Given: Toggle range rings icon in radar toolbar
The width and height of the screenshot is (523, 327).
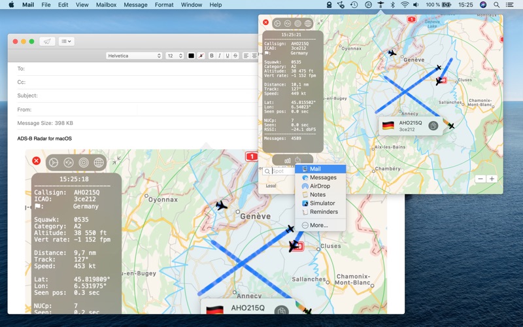Looking at the screenshot, I should (x=298, y=24).
